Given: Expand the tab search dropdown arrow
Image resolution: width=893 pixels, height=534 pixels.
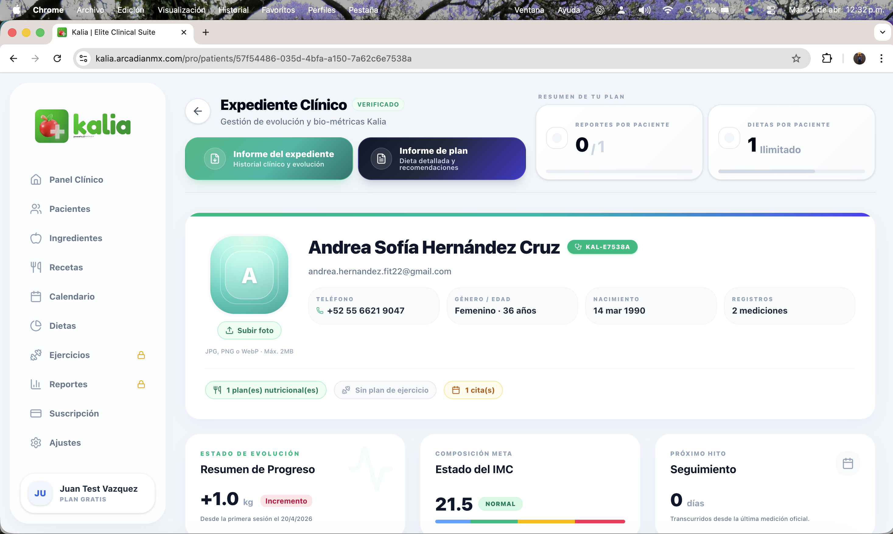Looking at the screenshot, I should 882,32.
